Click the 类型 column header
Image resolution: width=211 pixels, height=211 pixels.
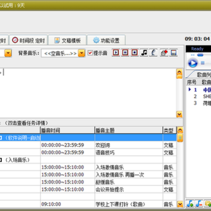(x=169, y=130)
